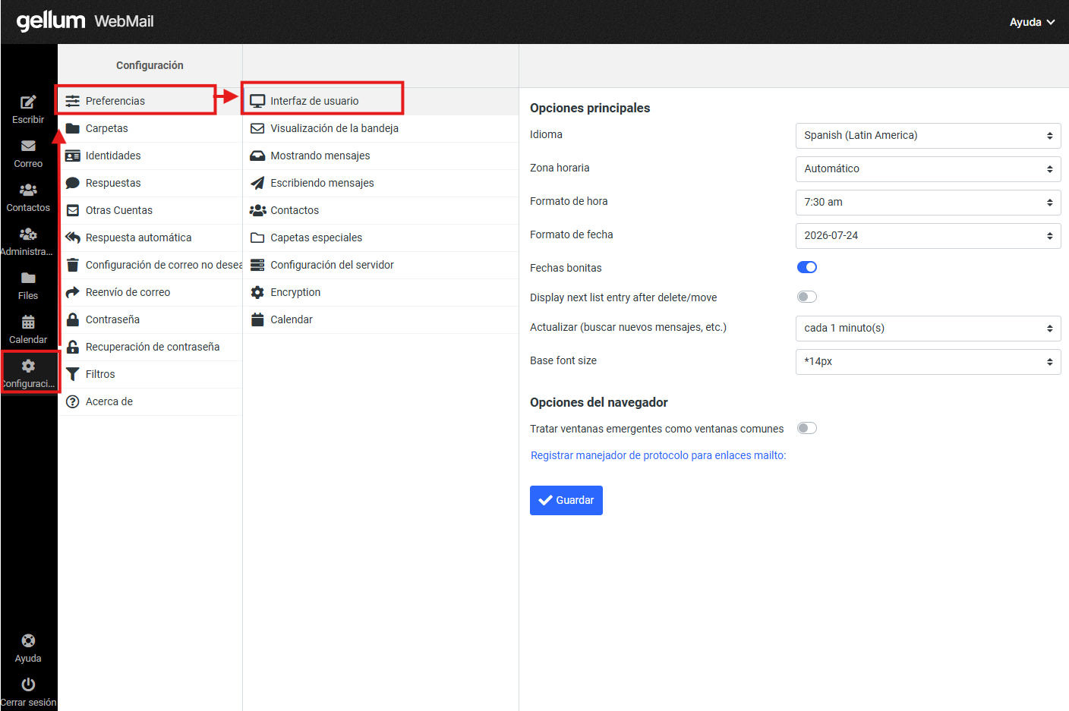Viewport: 1069px width, 711px height.
Task: Click the trash icon for correo no deseado
Action: [x=73, y=265]
